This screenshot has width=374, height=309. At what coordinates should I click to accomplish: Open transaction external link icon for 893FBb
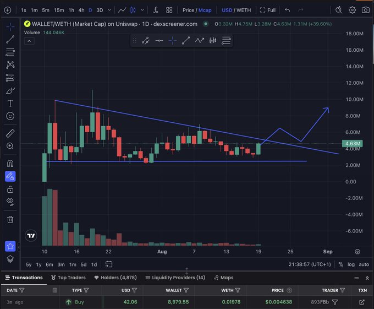[x=362, y=302]
